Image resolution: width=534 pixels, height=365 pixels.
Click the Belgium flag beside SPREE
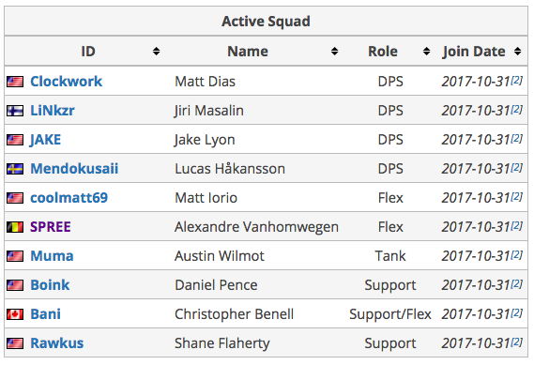coord(15,227)
